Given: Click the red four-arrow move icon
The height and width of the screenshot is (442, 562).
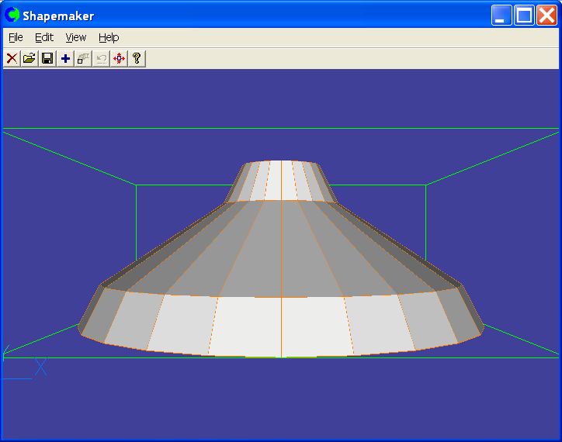Looking at the screenshot, I should pyautogui.click(x=119, y=58).
